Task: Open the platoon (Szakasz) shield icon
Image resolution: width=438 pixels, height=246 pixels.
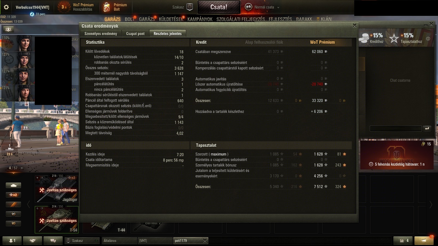Action: (190, 7)
